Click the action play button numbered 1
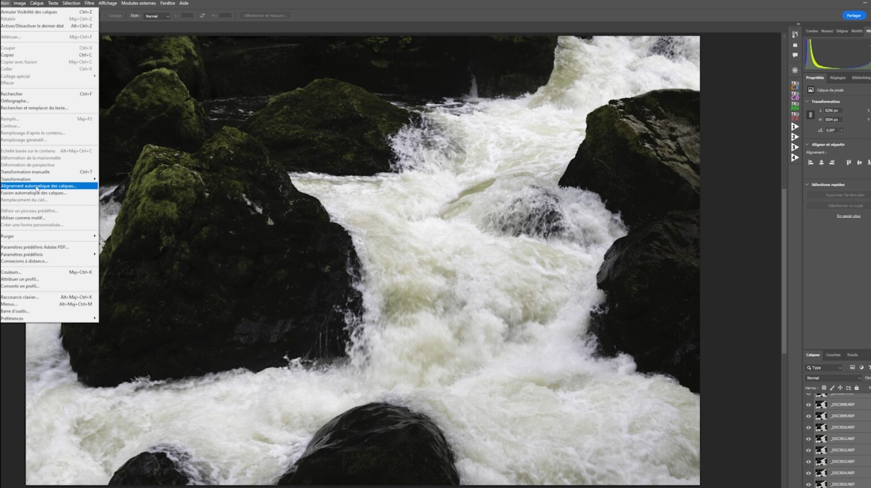This screenshot has width=871, height=488. pyautogui.click(x=795, y=127)
